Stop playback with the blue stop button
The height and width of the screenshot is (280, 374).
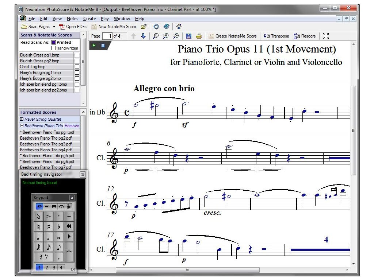[x=103, y=45]
